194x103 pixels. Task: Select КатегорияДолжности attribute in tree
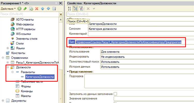(40, 77)
